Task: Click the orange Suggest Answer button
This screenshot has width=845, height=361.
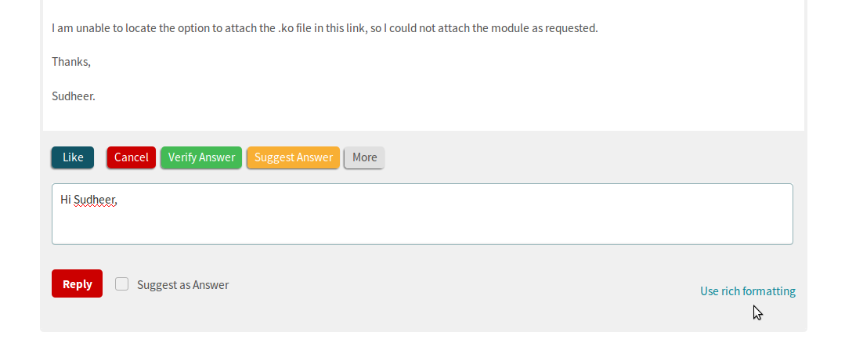Action: pos(294,157)
